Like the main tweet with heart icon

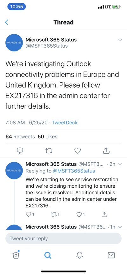tap(77, 151)
